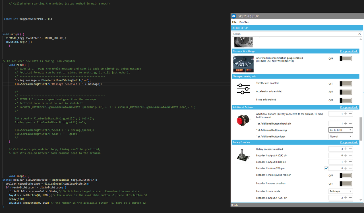Image resolution: width=364 pixels, height=213 pixels.
Task: Decrease 1'st Additional button digital pin
Action: click(350, 123)
